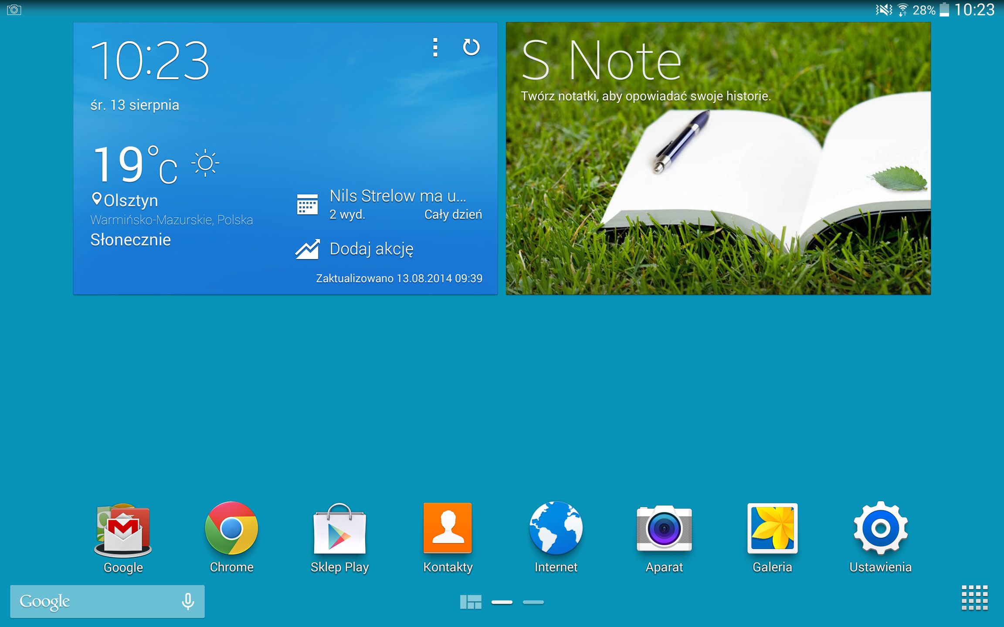Open the Chrome browser app
Image resolution: width=1004 pixels, height=627 pixels.
231,529
